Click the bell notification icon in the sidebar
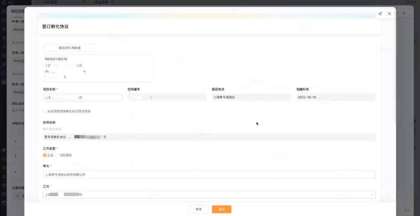This screenshot has width=420, height=216. click(4, 177)
